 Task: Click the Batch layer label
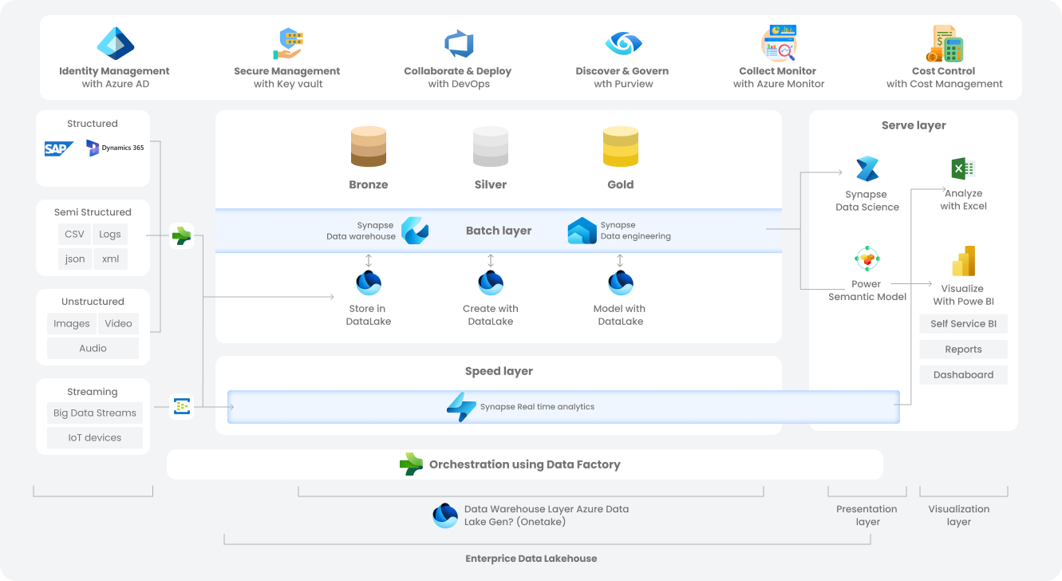click(499, 231)
